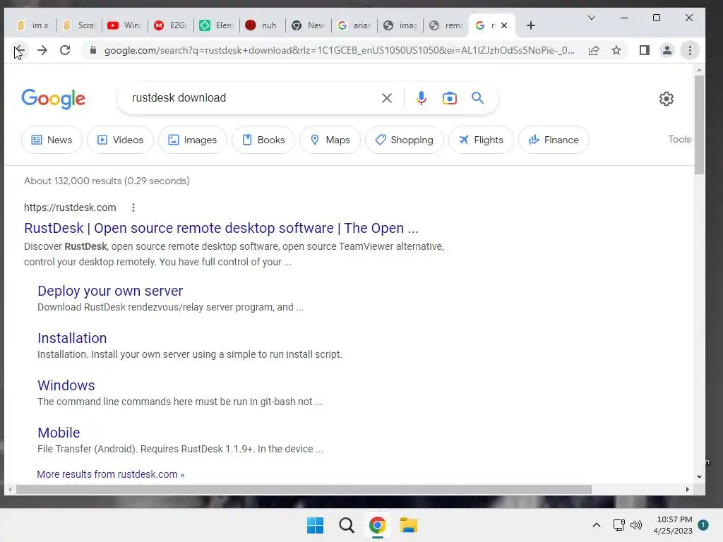Open Windows Start menu
The height and width of the screenshot is (542, 723).
pos(316,525)
